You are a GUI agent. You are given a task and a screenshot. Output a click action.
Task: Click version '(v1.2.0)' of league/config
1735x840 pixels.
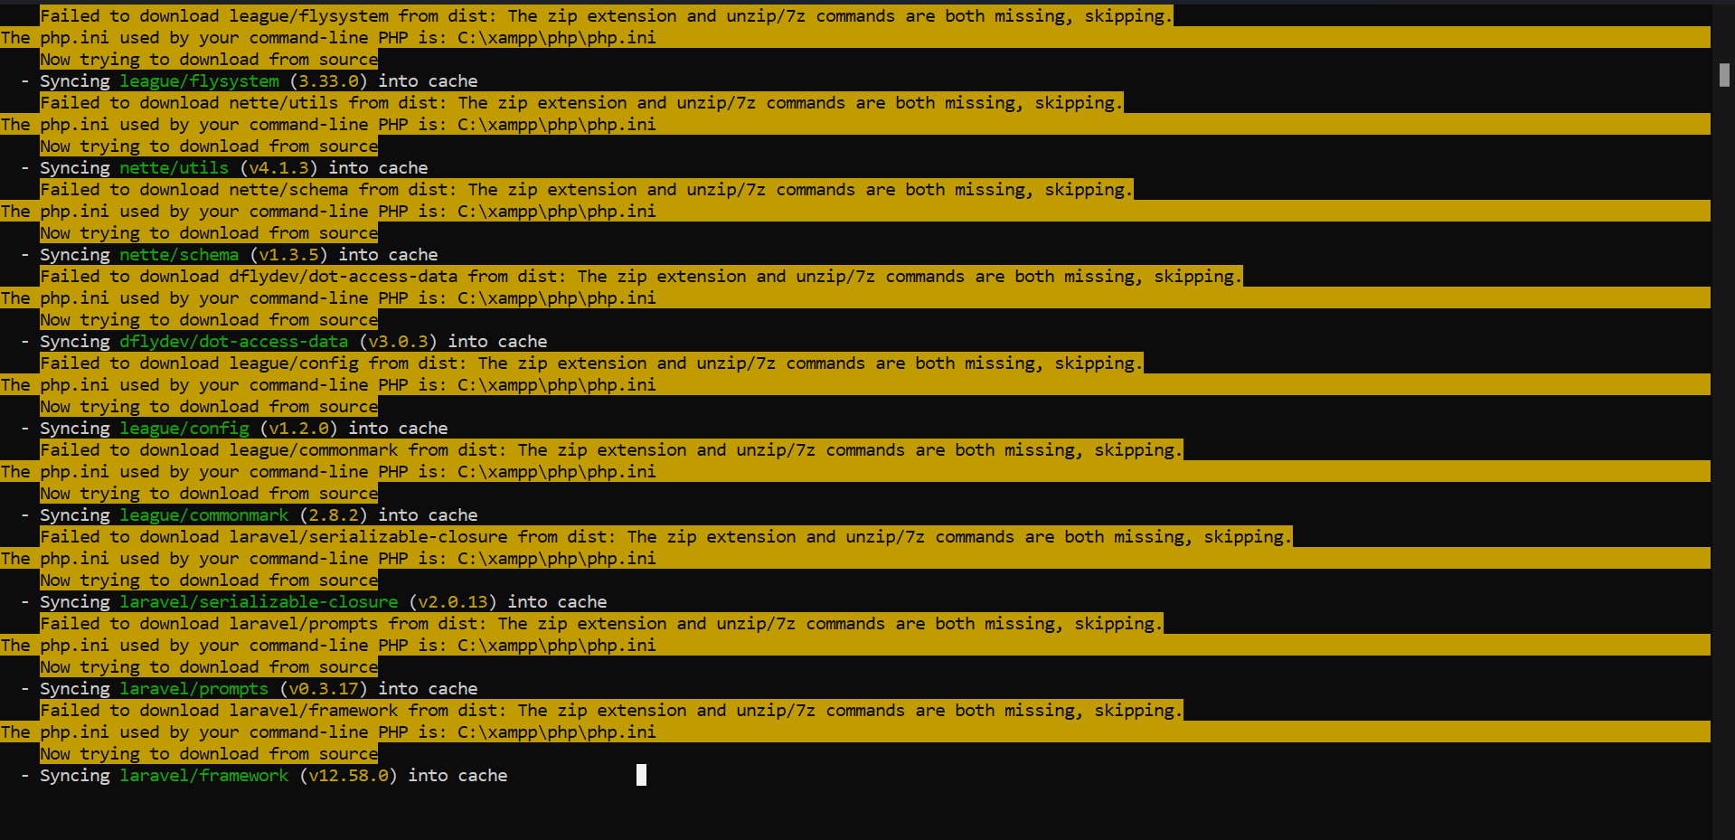point(299,429)
